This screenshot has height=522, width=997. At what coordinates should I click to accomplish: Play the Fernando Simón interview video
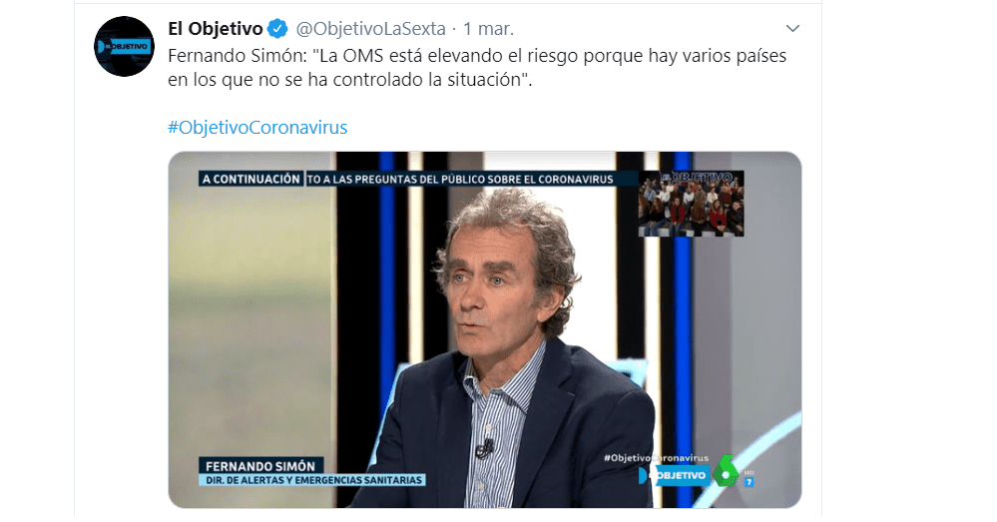(x=484, y=329)
